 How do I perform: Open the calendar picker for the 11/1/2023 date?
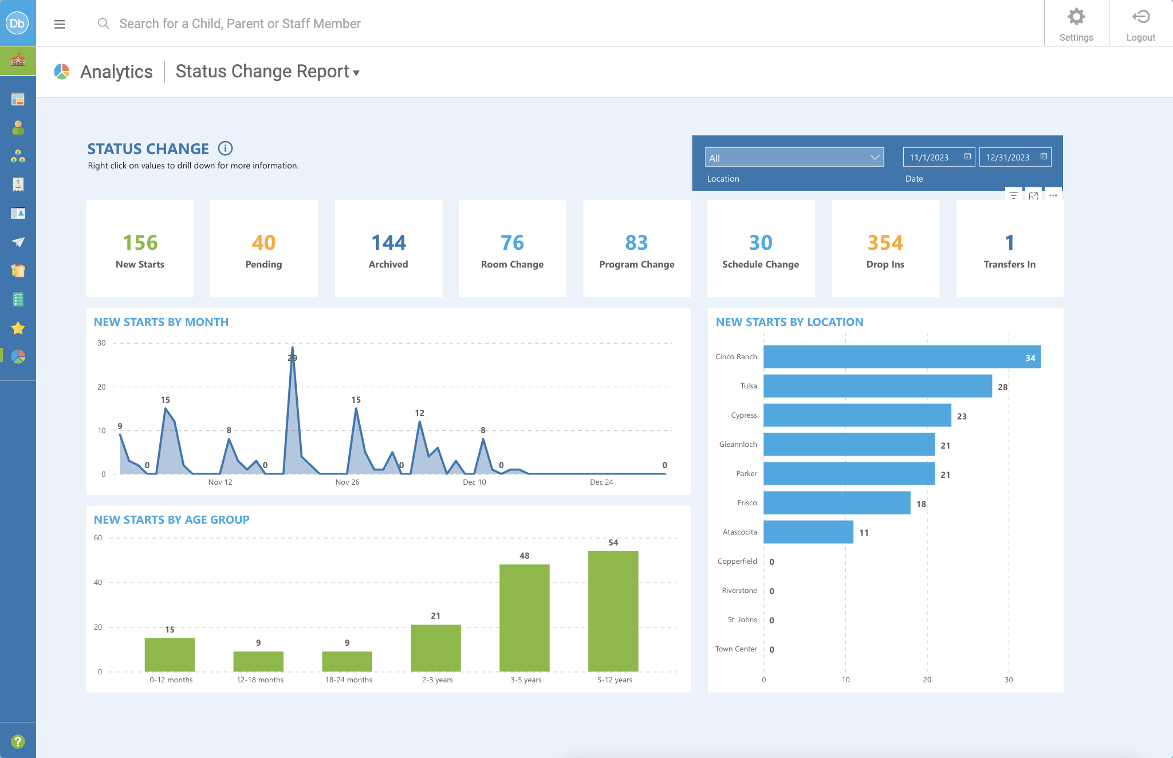967,156
